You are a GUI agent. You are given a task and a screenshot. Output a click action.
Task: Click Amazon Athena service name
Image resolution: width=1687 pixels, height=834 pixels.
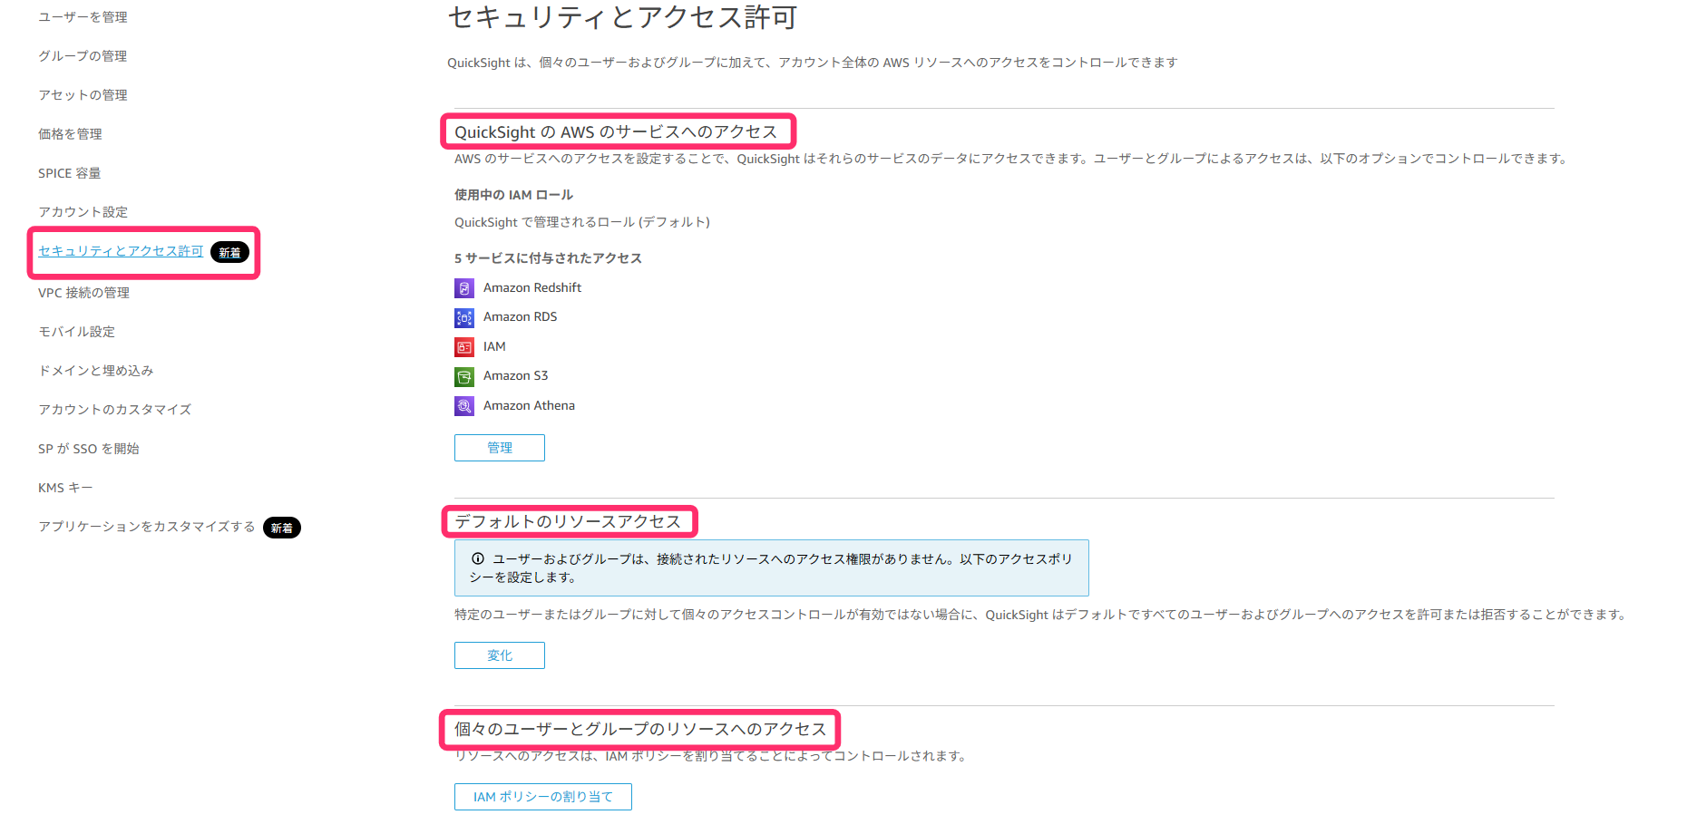point(530,405)
